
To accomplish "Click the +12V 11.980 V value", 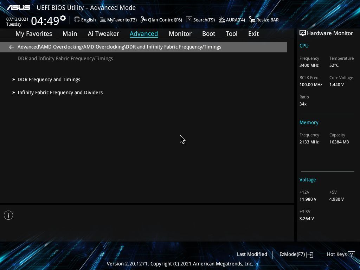I will coord(308,199).
